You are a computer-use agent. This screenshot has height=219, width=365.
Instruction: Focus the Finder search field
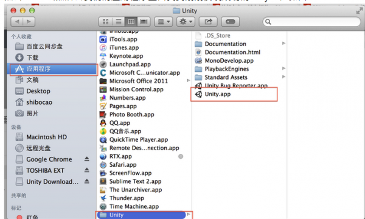311,22
